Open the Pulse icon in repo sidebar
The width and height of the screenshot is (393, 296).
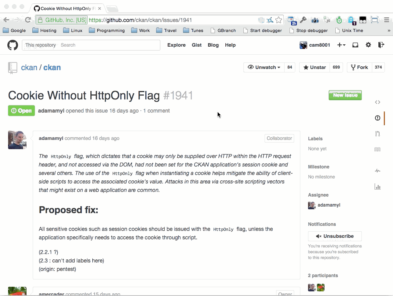point(378,171)
